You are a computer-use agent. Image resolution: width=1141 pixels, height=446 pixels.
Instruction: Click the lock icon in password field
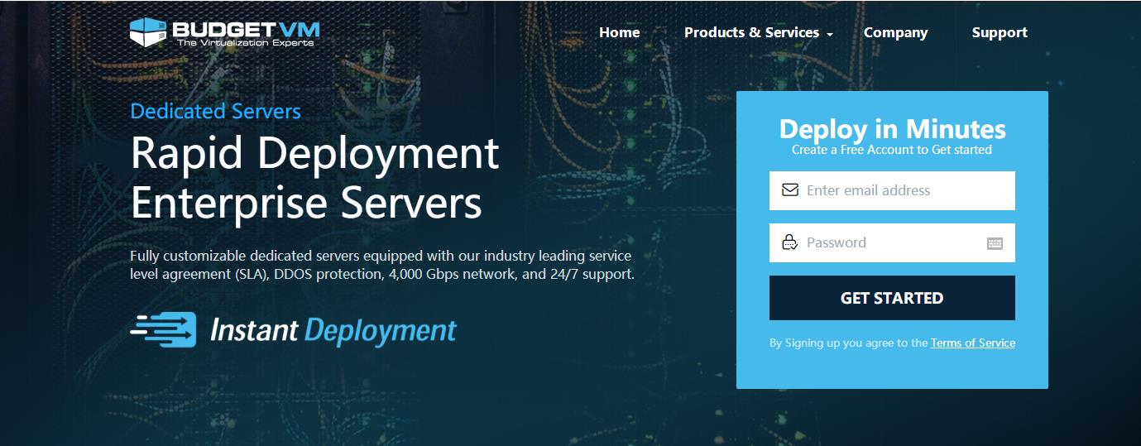789,242
